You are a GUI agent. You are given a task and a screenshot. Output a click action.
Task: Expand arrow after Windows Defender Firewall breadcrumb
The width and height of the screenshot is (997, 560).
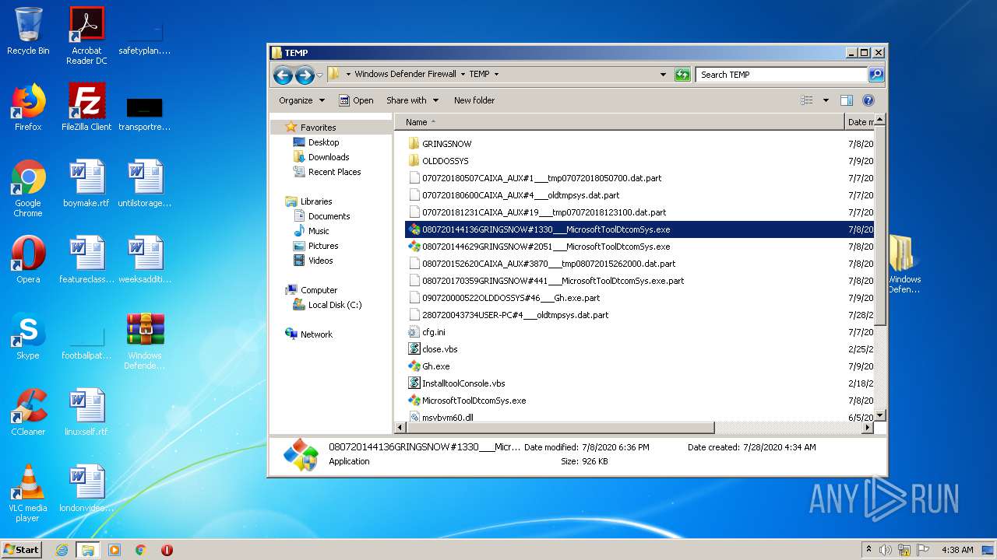click(x=463, y=75)
